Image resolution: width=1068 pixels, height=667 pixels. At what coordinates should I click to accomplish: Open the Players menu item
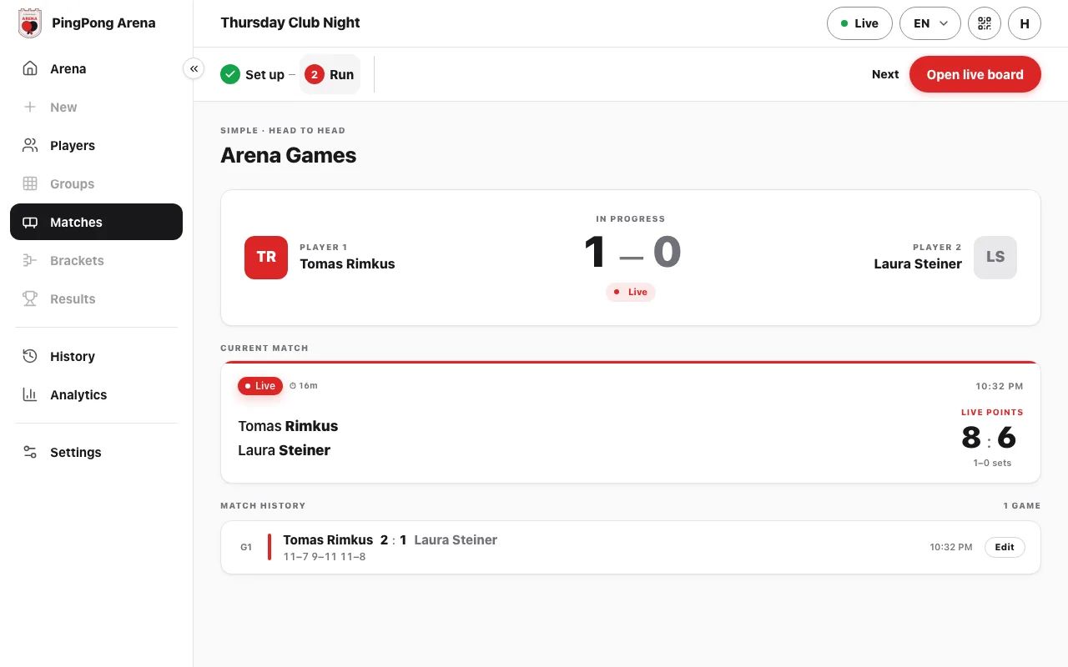[96, 145]
